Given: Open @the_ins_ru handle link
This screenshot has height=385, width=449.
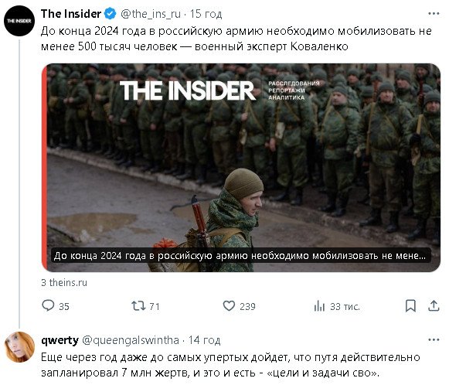Looking at the screenshot, I should (x=151, y=14).
